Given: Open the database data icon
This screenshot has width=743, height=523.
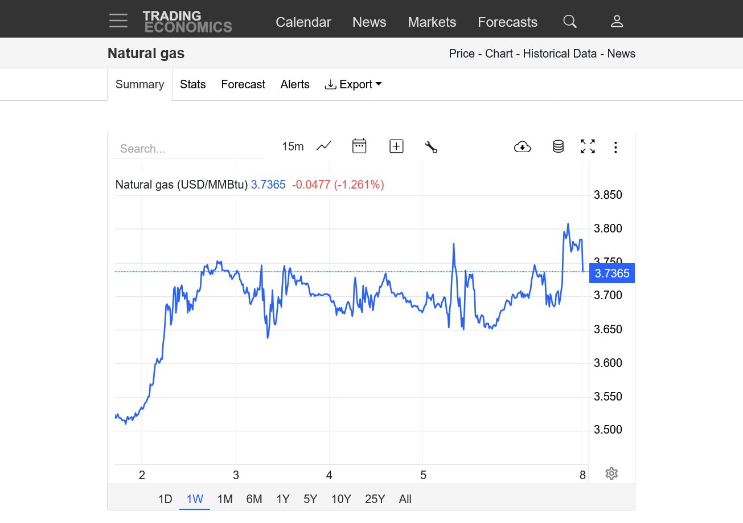Looking at the screenshot, I should point(559,146).
